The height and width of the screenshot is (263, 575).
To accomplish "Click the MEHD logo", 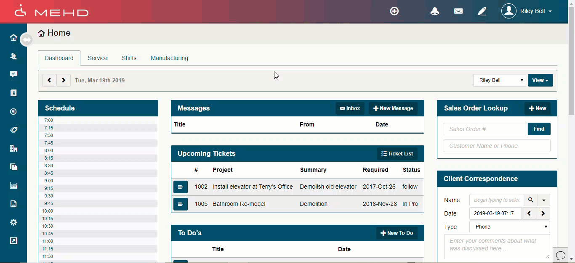I will [52, 11].
